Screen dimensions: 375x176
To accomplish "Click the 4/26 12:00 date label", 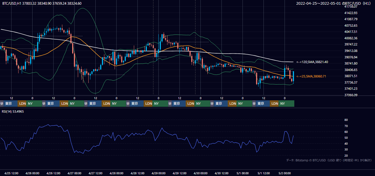I will tap(54, 173).
